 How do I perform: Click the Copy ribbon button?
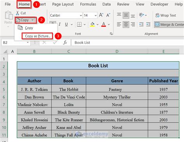[23, 20]
